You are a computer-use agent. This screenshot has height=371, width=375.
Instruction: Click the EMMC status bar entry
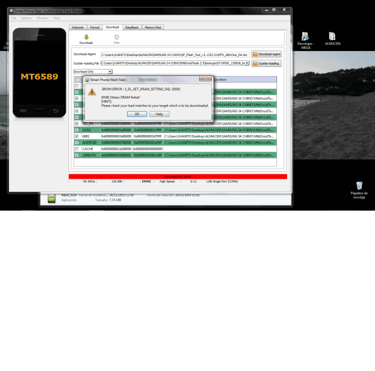(x=146, y=181)
